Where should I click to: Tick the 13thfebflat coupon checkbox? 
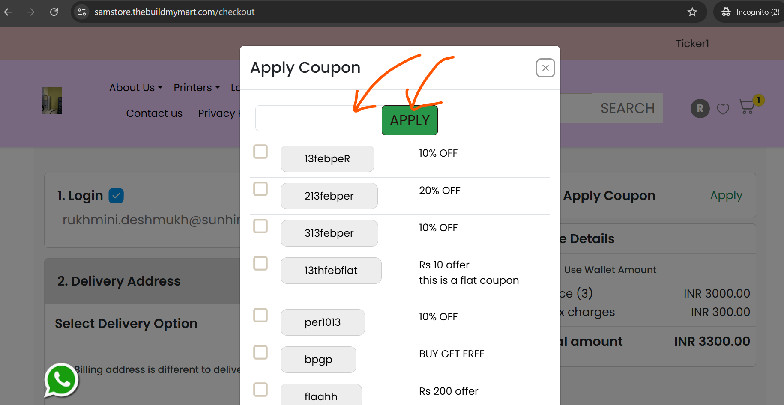[260, 263]
